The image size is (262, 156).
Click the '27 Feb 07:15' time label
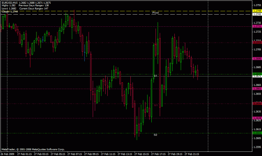click(75, 154)
